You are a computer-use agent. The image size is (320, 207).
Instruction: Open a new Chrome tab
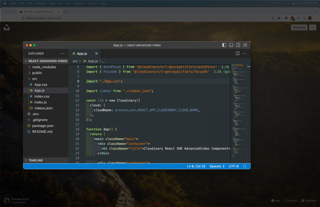tap(66, 12)
